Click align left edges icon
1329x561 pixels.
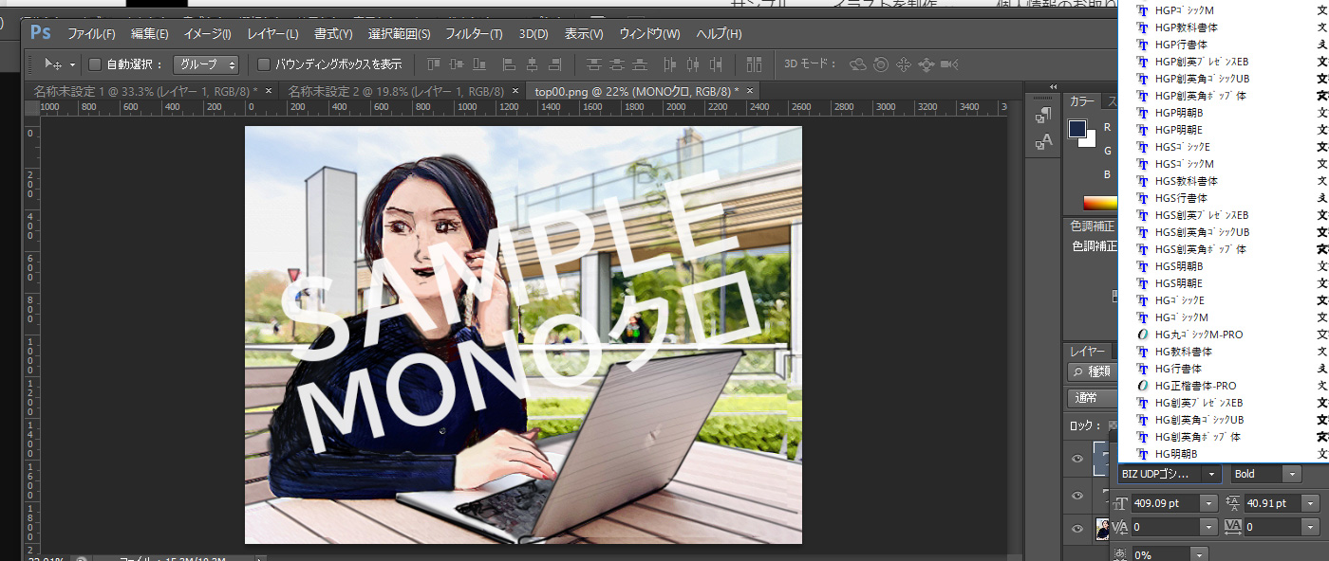(x=509, y=64)
